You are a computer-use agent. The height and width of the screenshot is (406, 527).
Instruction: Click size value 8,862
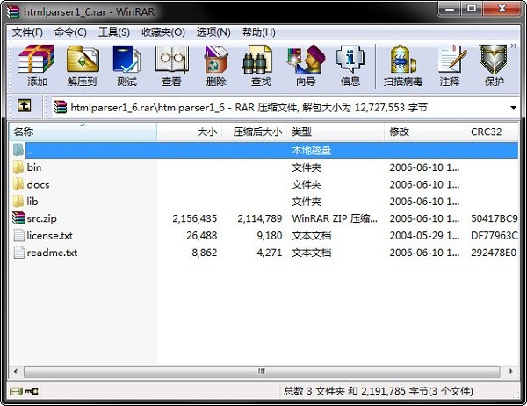click(205, 253)
